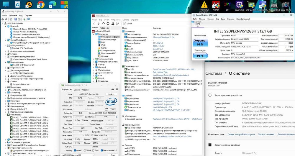Open the ECap-1.0.0.9 desktop shortcut

286,6
